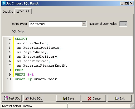Screen dimensions: 135x109
Task: Minimize the Job Import SQL Script window
Action: pyautogui.click(x=122, y=3)
